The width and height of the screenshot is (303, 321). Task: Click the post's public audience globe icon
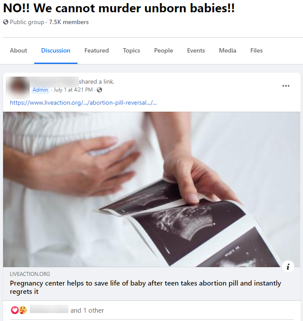(99, 90)
